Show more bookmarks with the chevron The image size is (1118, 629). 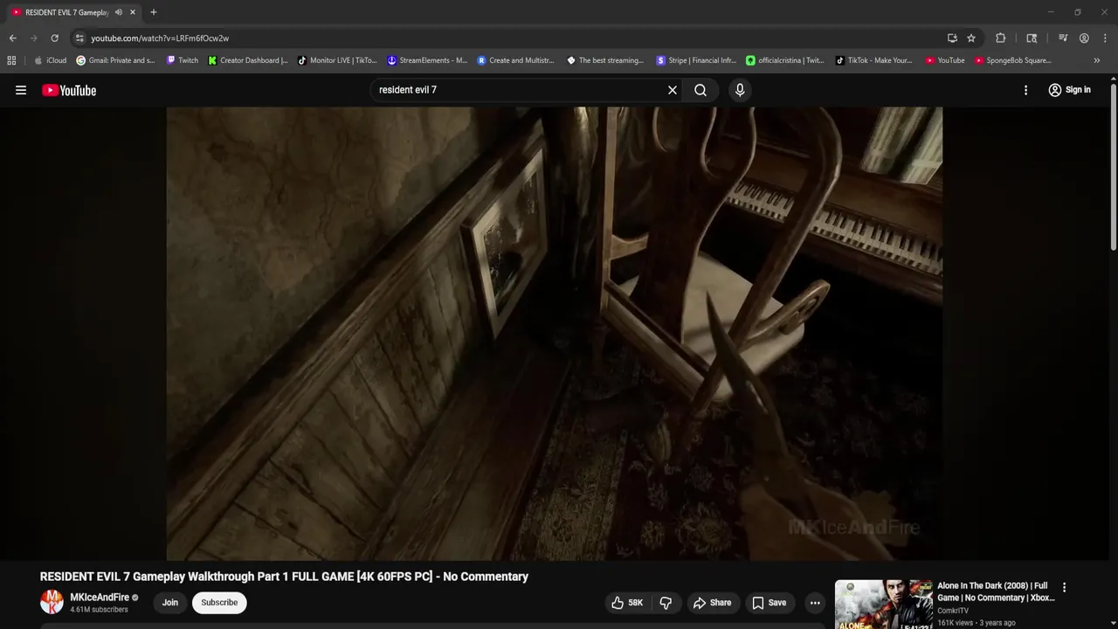click(x=1097, y=60)
